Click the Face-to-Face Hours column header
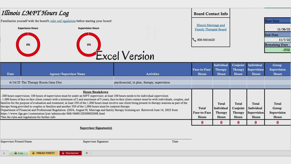Image resolution: width=291 pixels, height=164 pixels. pyautogui.click(x=202, y=69)
